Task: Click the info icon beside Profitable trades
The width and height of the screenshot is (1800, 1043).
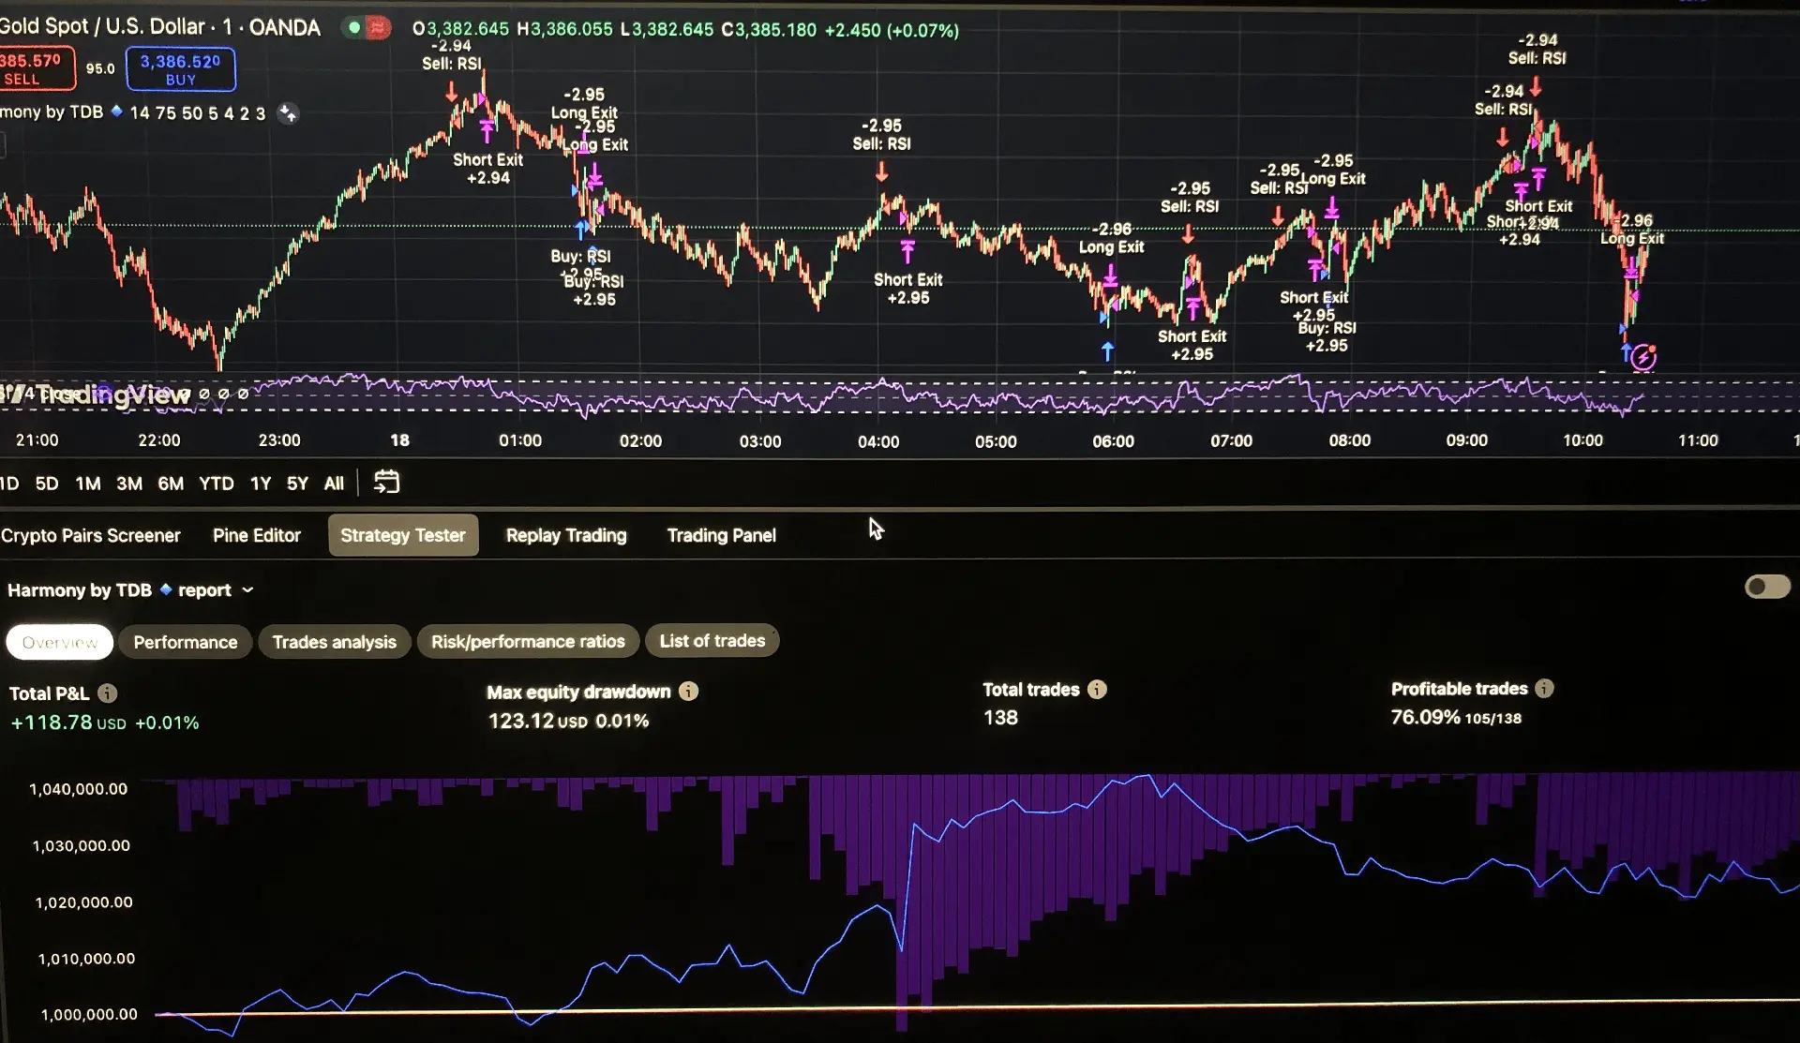Action: 1545,689
